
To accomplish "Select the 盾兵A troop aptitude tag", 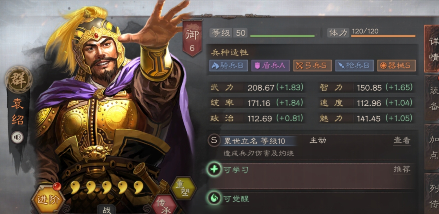I will tap(270, 65).
